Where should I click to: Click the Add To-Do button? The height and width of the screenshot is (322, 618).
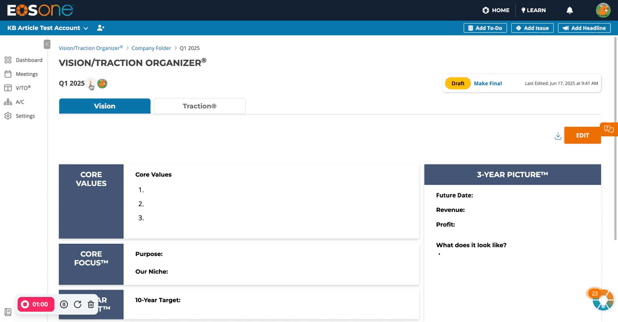tap(485, 28)
